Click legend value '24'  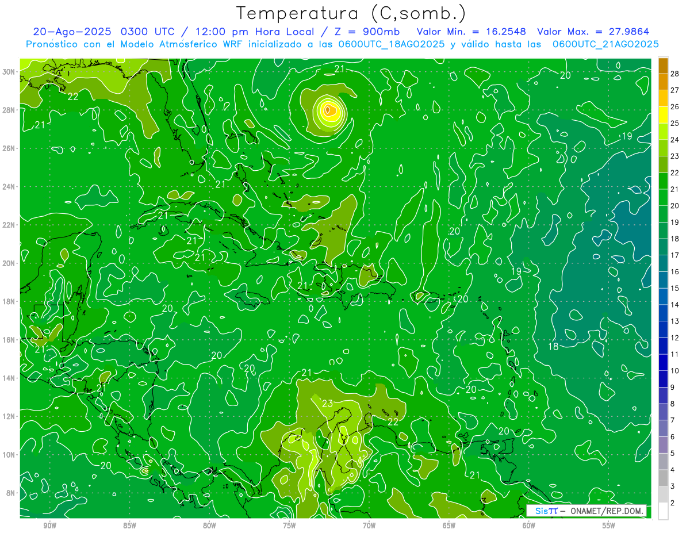point(676,140)
